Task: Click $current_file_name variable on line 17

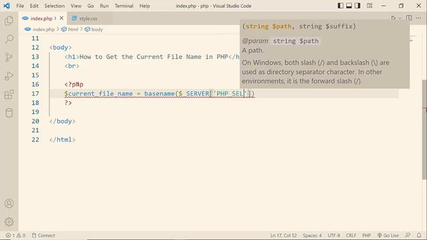Action: click(x=99, y=93)
